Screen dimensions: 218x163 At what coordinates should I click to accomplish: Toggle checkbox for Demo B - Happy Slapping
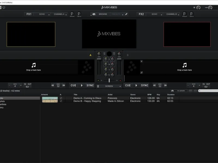(x=61, y=101)
